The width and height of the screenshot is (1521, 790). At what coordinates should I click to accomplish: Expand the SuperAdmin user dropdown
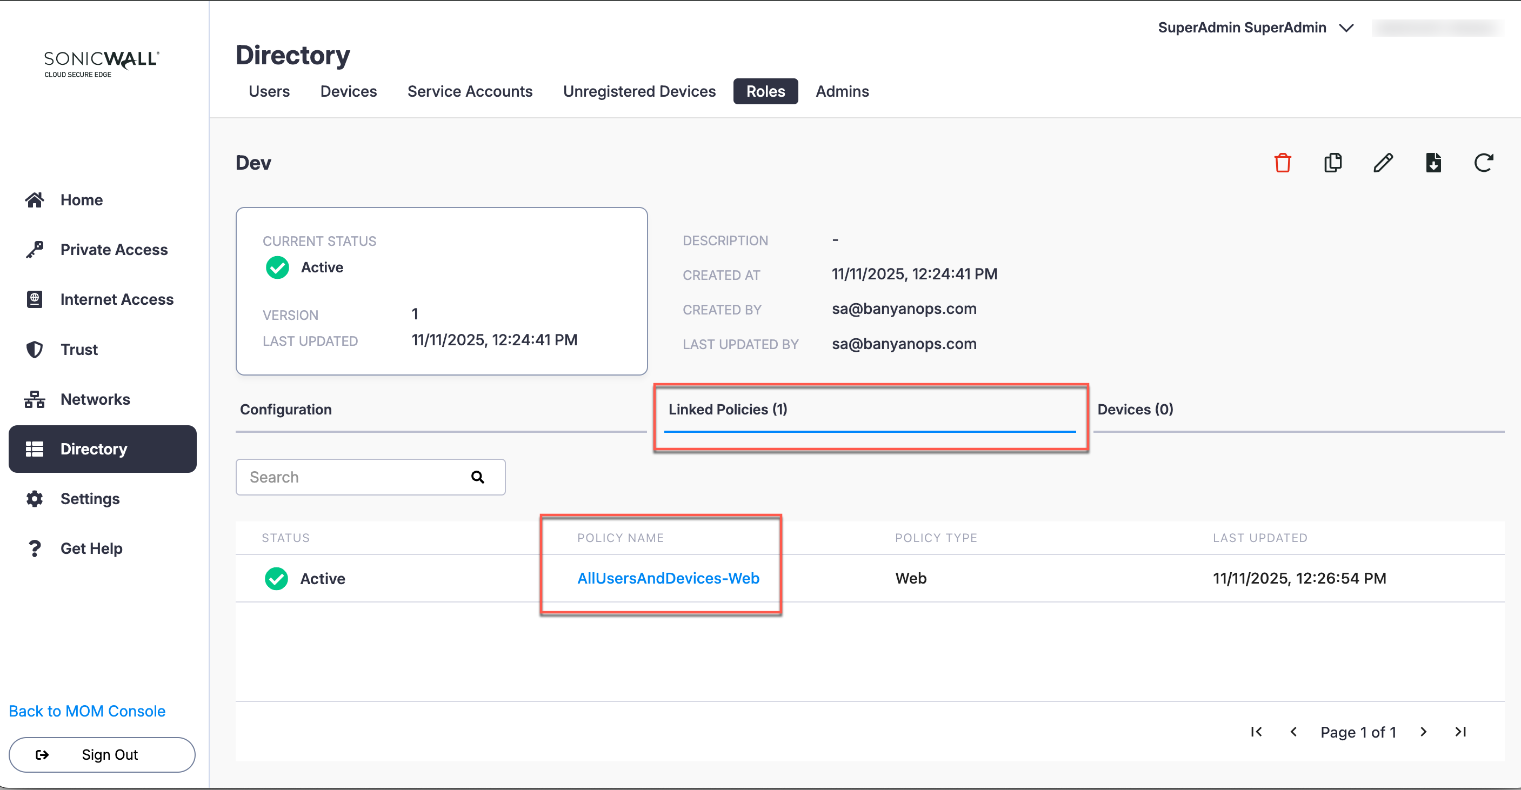tap(1346, 28)
